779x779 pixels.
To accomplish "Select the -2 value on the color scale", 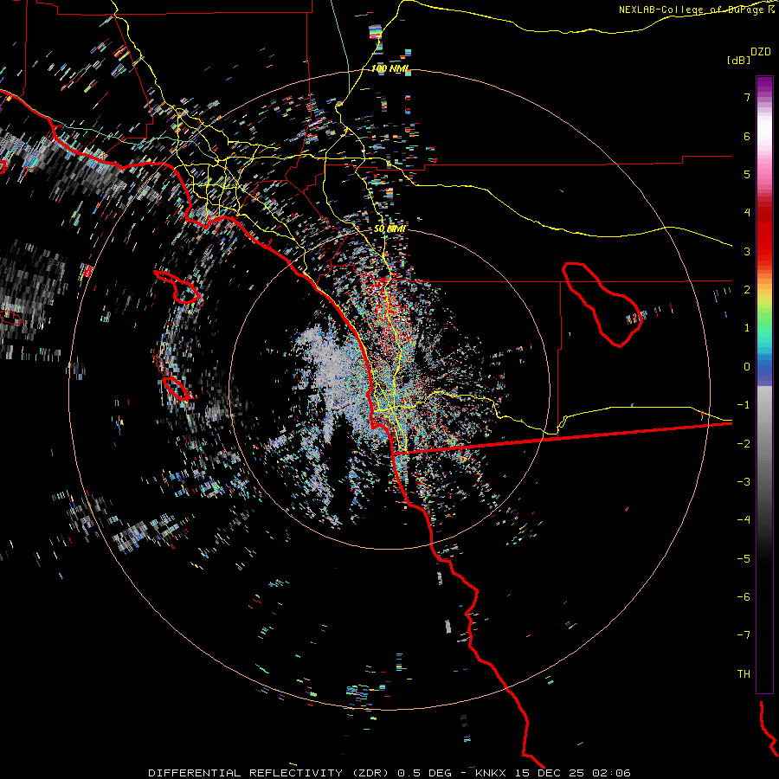I will [x=744, y=444].
